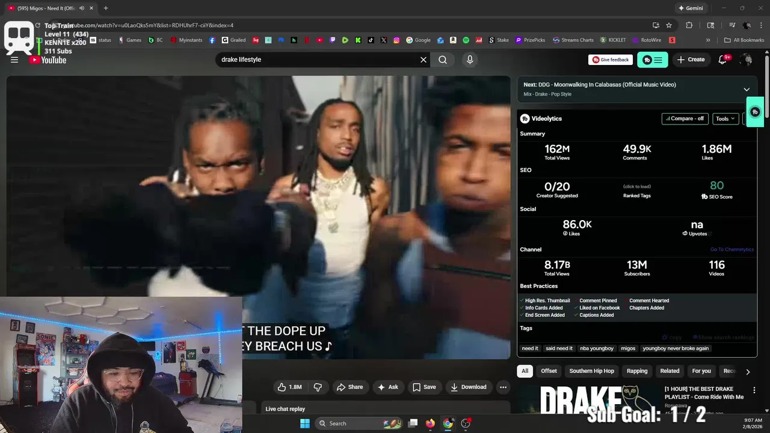The image size is (770, 433).
Task: Open the best Drake playlist video title
Action: (x=704, y=393)
